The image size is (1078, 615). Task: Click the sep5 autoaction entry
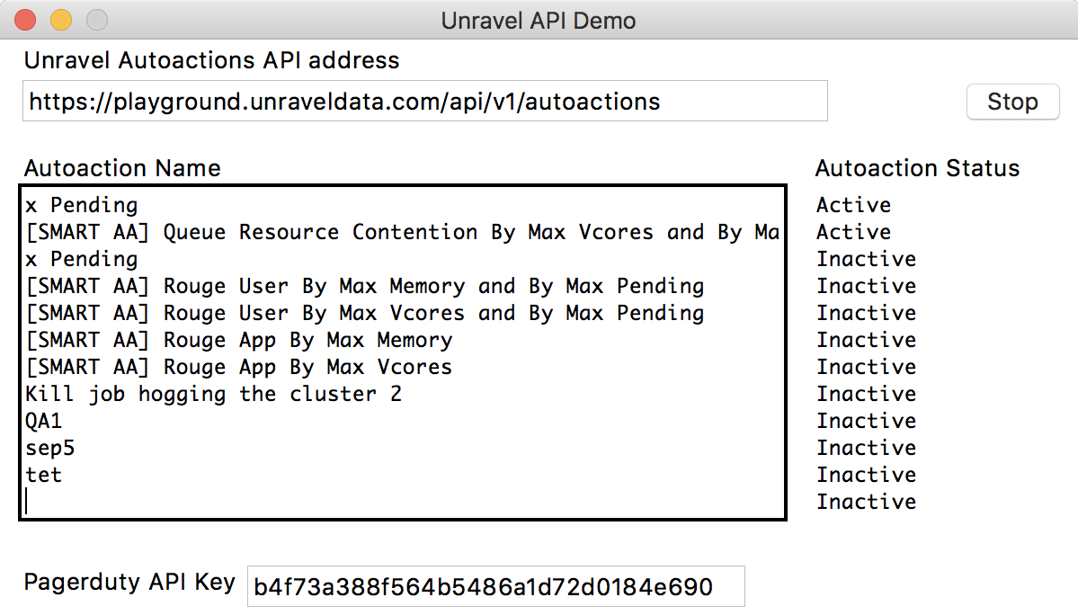click(50, 448)
